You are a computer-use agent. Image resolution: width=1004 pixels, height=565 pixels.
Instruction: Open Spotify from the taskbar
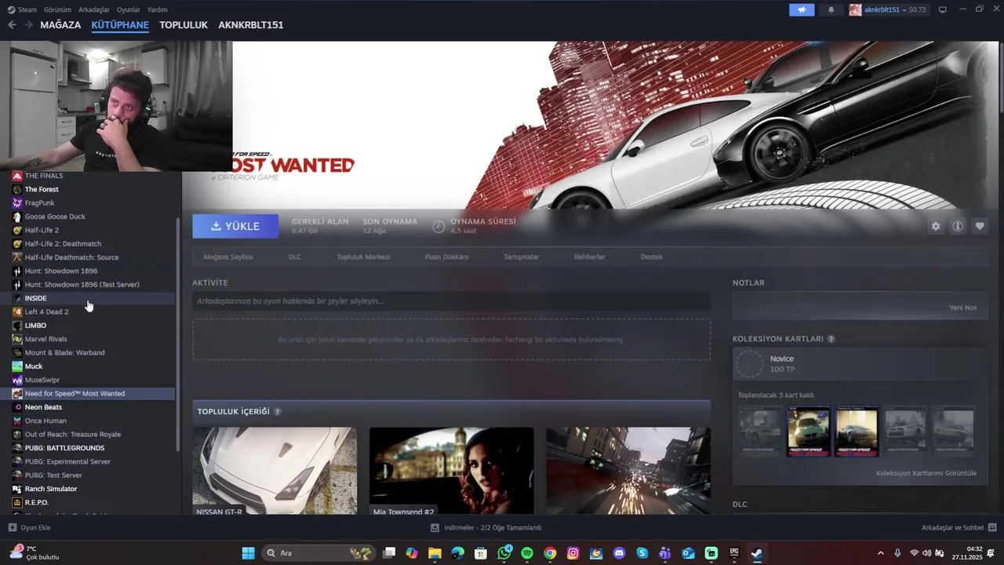(527, 553)
